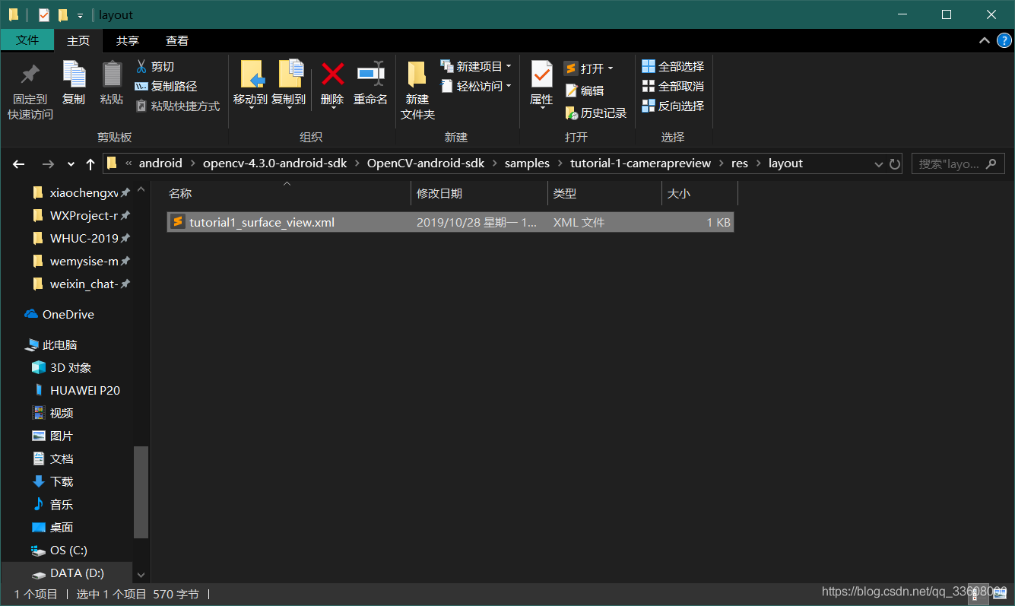Click Select all (全部选择)

pos(673,67)
